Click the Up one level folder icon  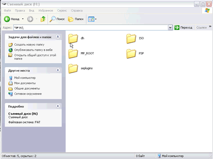[43, 19]
